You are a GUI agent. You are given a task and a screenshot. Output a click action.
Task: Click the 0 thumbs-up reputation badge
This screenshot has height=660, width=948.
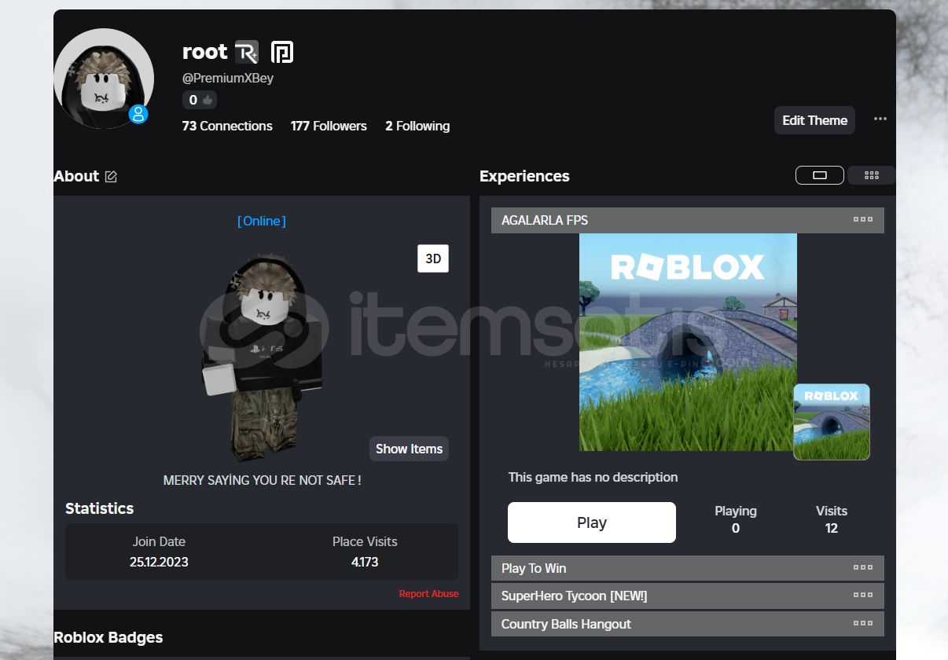point(200,100)
